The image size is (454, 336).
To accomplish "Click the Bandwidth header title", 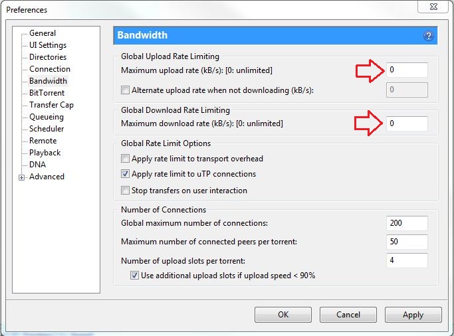I will [x=142, y=35].
